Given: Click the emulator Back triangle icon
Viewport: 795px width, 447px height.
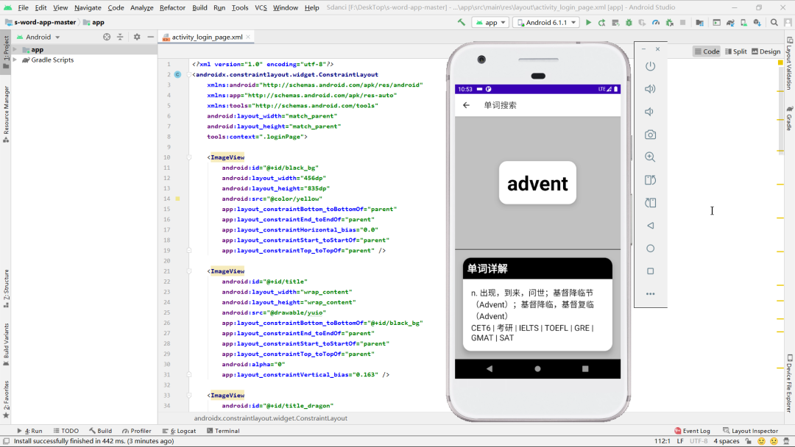Looking at the screenshot, I should click(x=650, y=225).
